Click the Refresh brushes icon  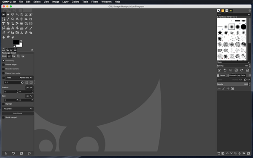coord(242,70)
